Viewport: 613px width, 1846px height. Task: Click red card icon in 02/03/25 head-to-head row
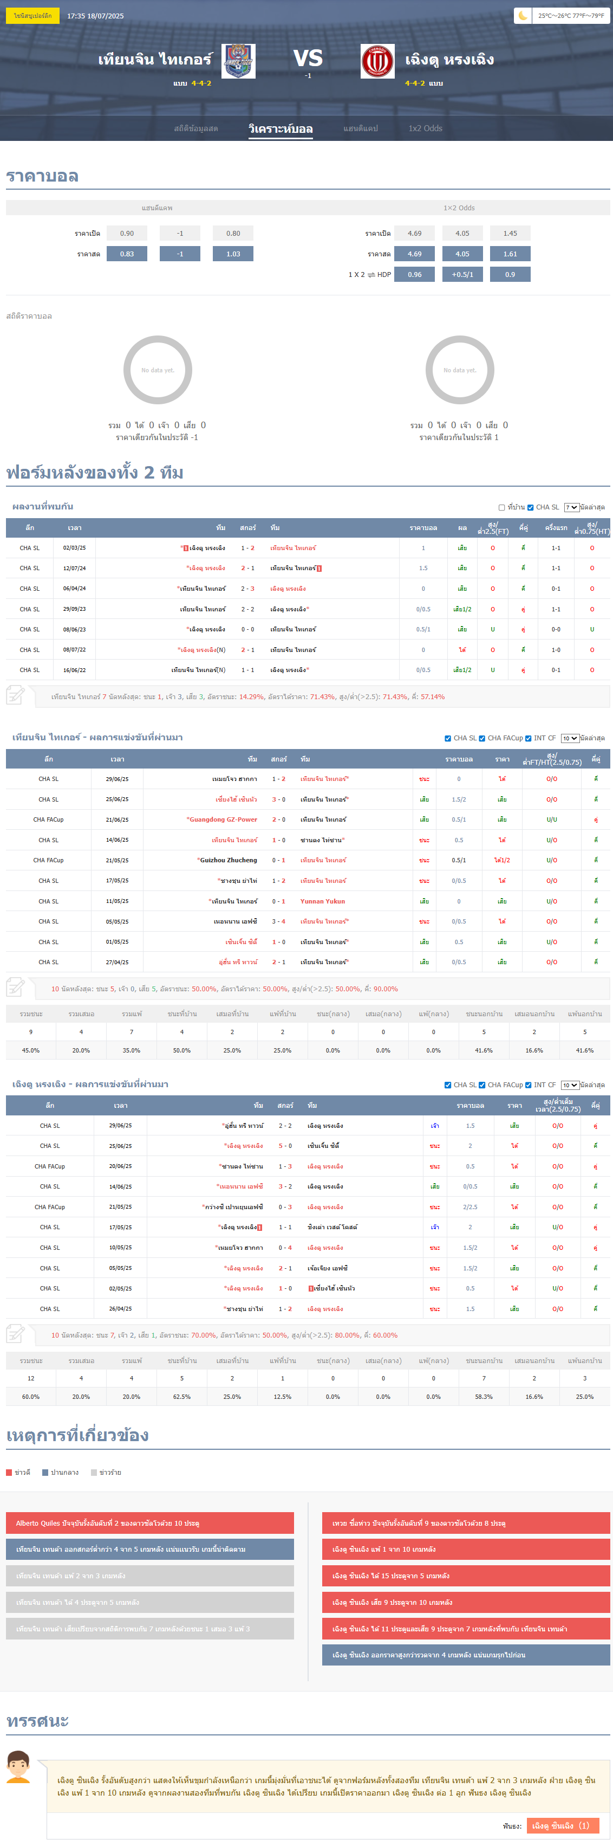coord(186,548)
